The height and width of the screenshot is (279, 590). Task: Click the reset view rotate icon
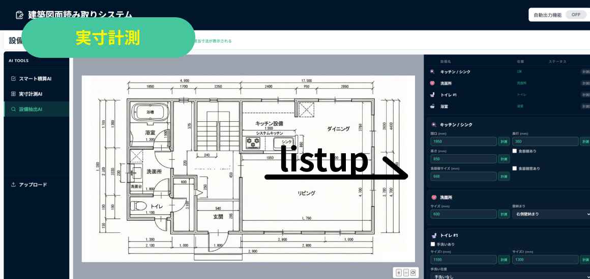coord(413,272)
